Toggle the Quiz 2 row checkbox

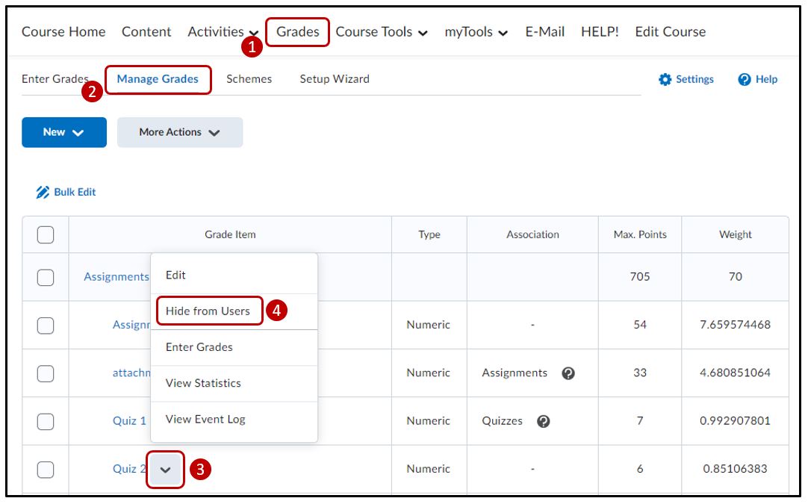click(46, 470)
